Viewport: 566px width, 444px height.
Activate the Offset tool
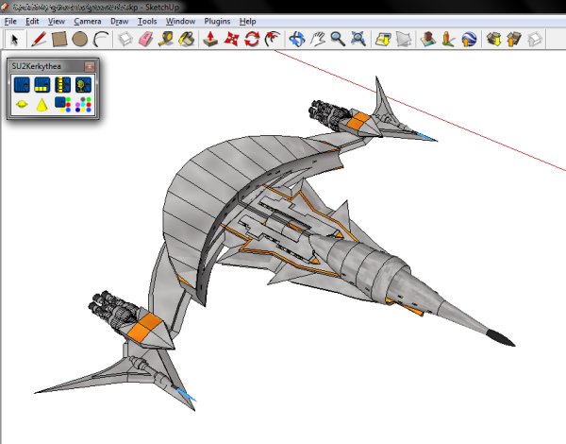273,39
